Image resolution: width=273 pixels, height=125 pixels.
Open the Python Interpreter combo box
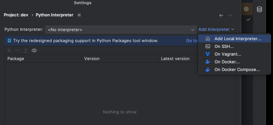coord(121,30)
